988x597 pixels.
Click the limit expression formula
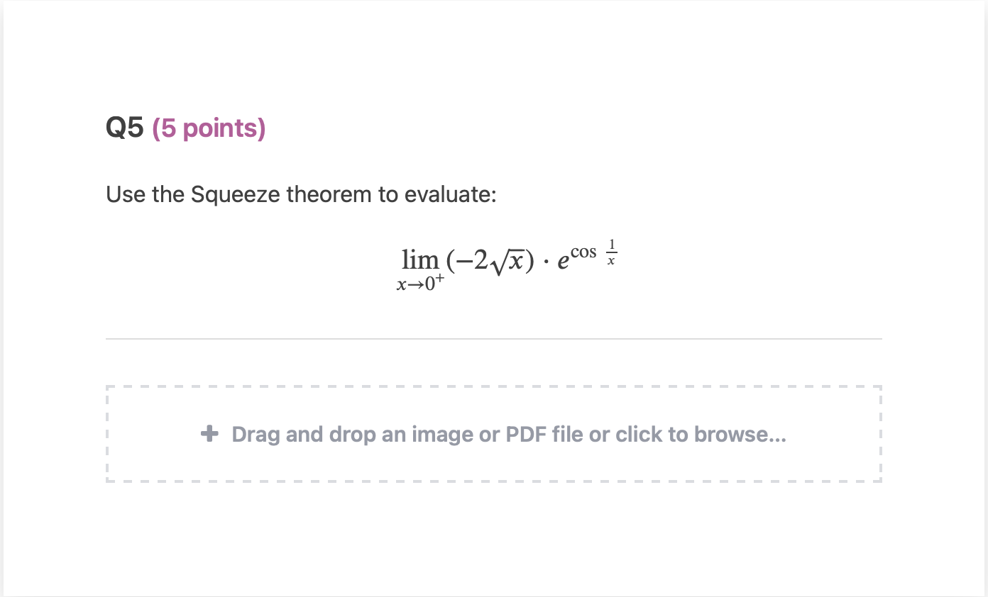[507, 262]
